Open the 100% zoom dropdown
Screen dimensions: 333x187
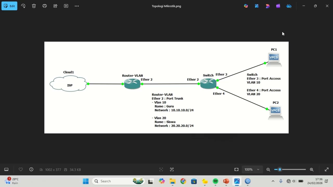(252, 170)
